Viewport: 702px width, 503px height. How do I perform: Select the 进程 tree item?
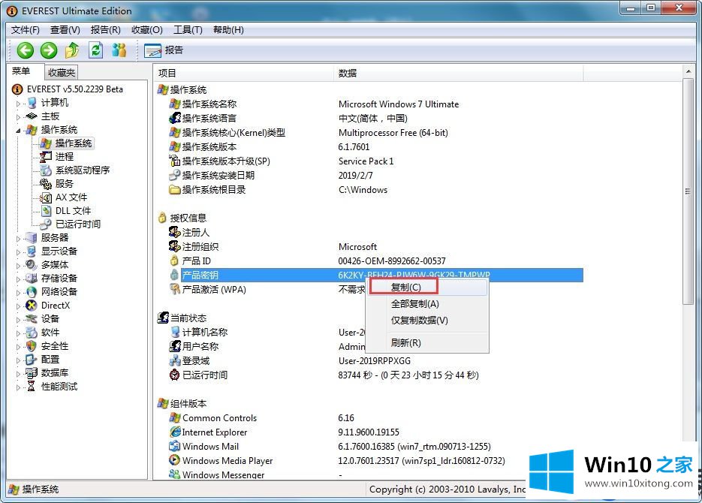tap(64, 157)
